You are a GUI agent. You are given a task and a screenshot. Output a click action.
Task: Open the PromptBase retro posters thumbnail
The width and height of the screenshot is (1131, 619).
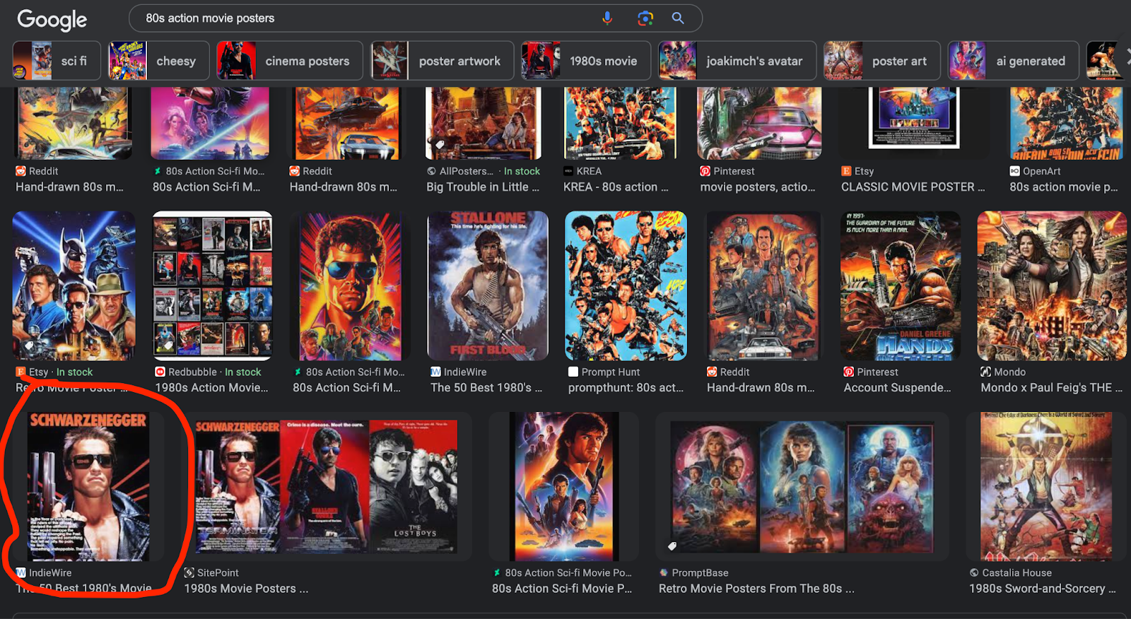[802, 487]
